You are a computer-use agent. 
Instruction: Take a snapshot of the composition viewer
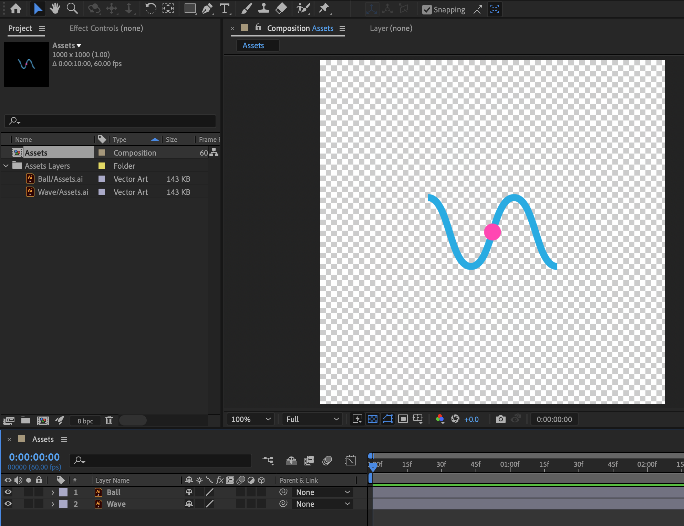point(500,419)
